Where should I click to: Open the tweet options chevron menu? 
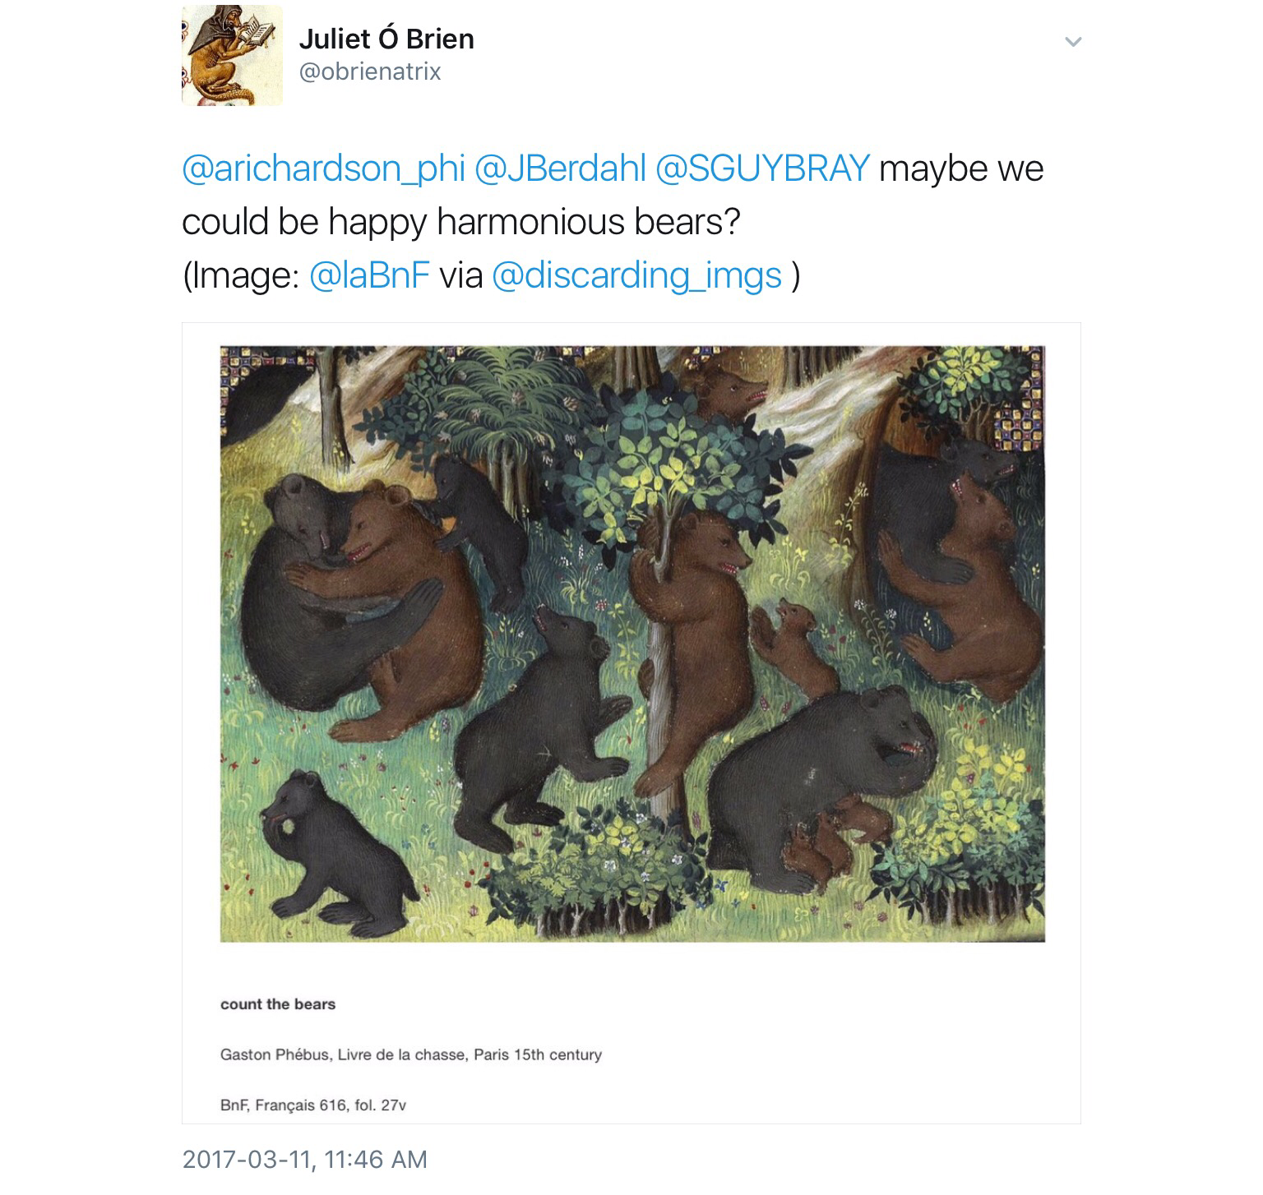pyautogui.click(x=1072, y=41)
